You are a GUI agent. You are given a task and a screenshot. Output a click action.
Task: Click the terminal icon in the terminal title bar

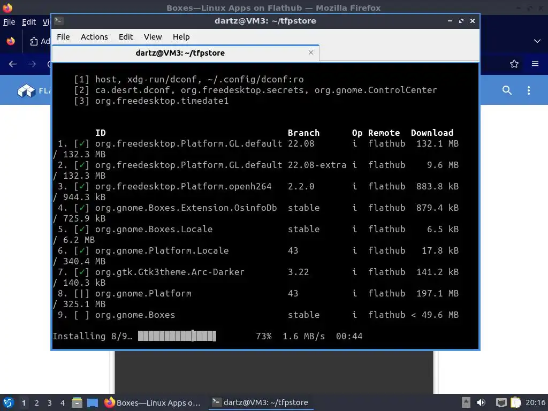[x=59, y=21]
